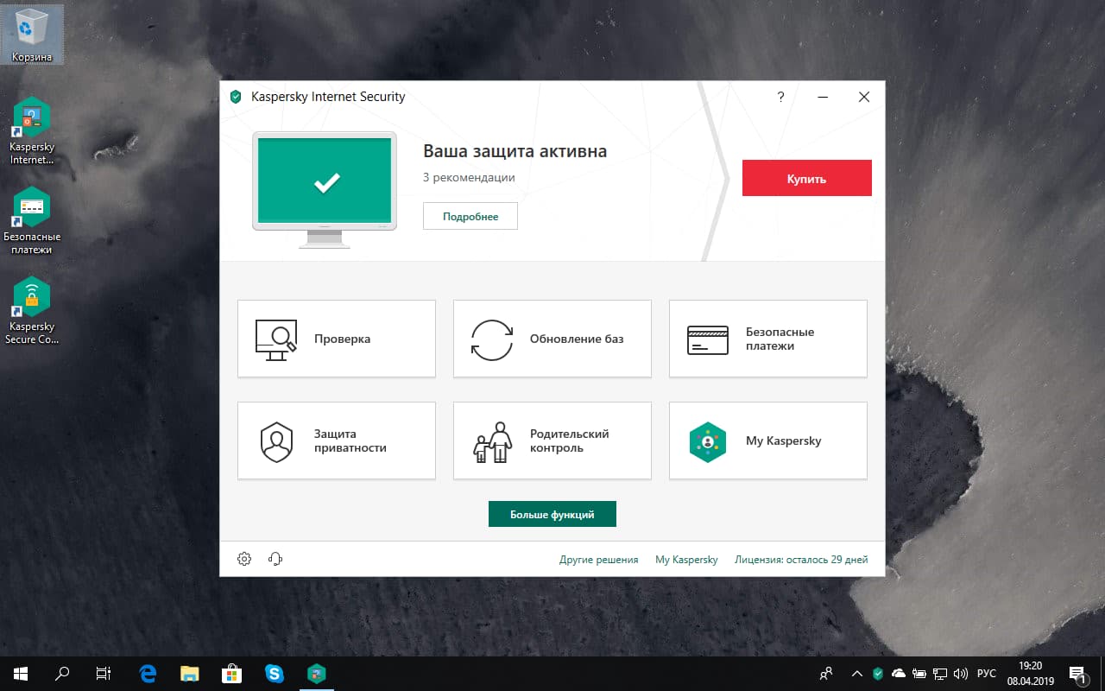1105x691 pixels.
Task: Click the red Купить button
Action: coord(807,178)
